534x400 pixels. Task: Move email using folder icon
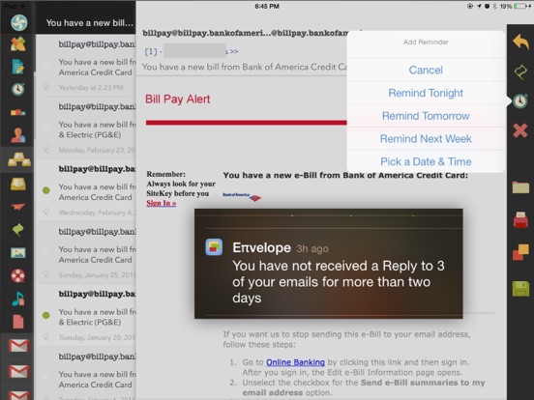pyautogui.click(x=520, y=187)
